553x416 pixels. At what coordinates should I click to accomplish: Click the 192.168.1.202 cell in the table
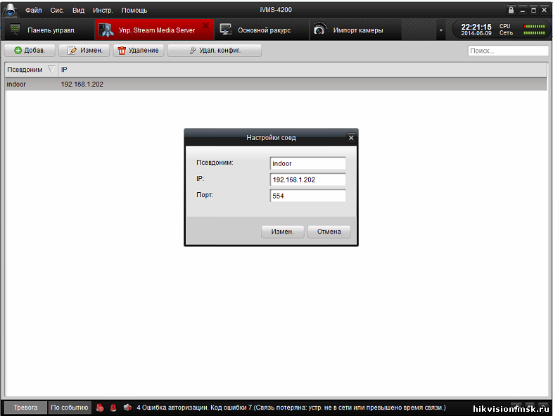(82, 84)
